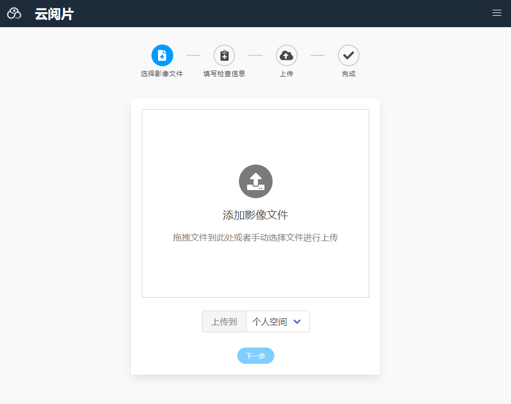Click the cloud logo icon in header
The width and height of the screenshot is (511, 404).
(14, 14)
